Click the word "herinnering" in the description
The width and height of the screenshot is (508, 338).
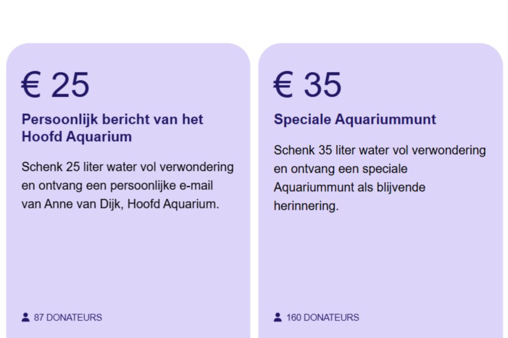(305, 206)
